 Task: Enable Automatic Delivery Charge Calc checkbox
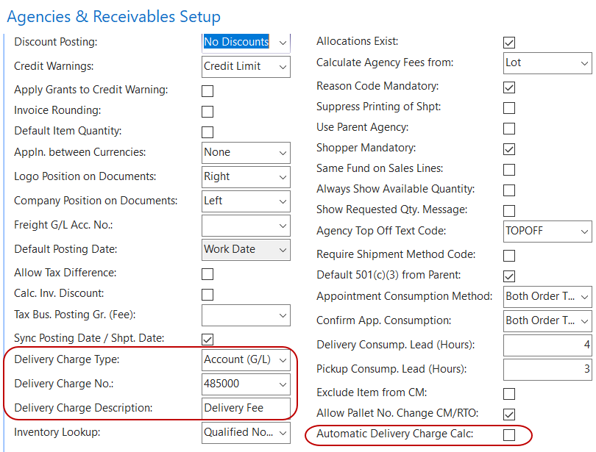(x=509, y=435)
